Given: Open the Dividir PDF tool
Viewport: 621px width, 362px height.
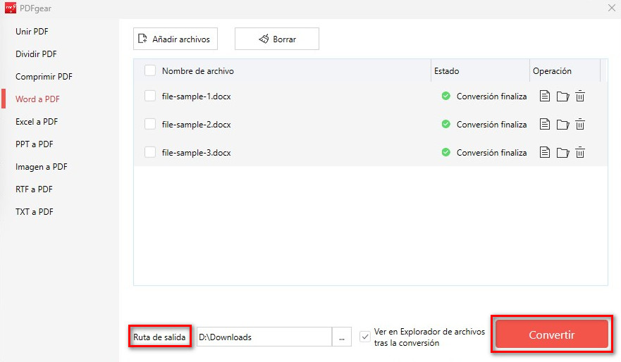Looking at the screenshot, I should coord(36,54).
